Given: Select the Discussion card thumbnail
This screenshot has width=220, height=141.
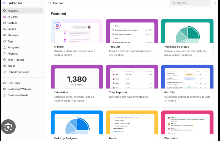Looking at the screenshot, I should pos(187,123).
